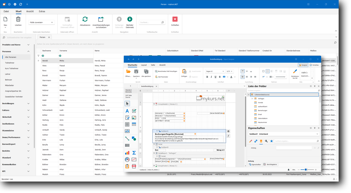Select the table toolbox control
The width and height of the screenshot is (351, 193).
pos(134,125)
